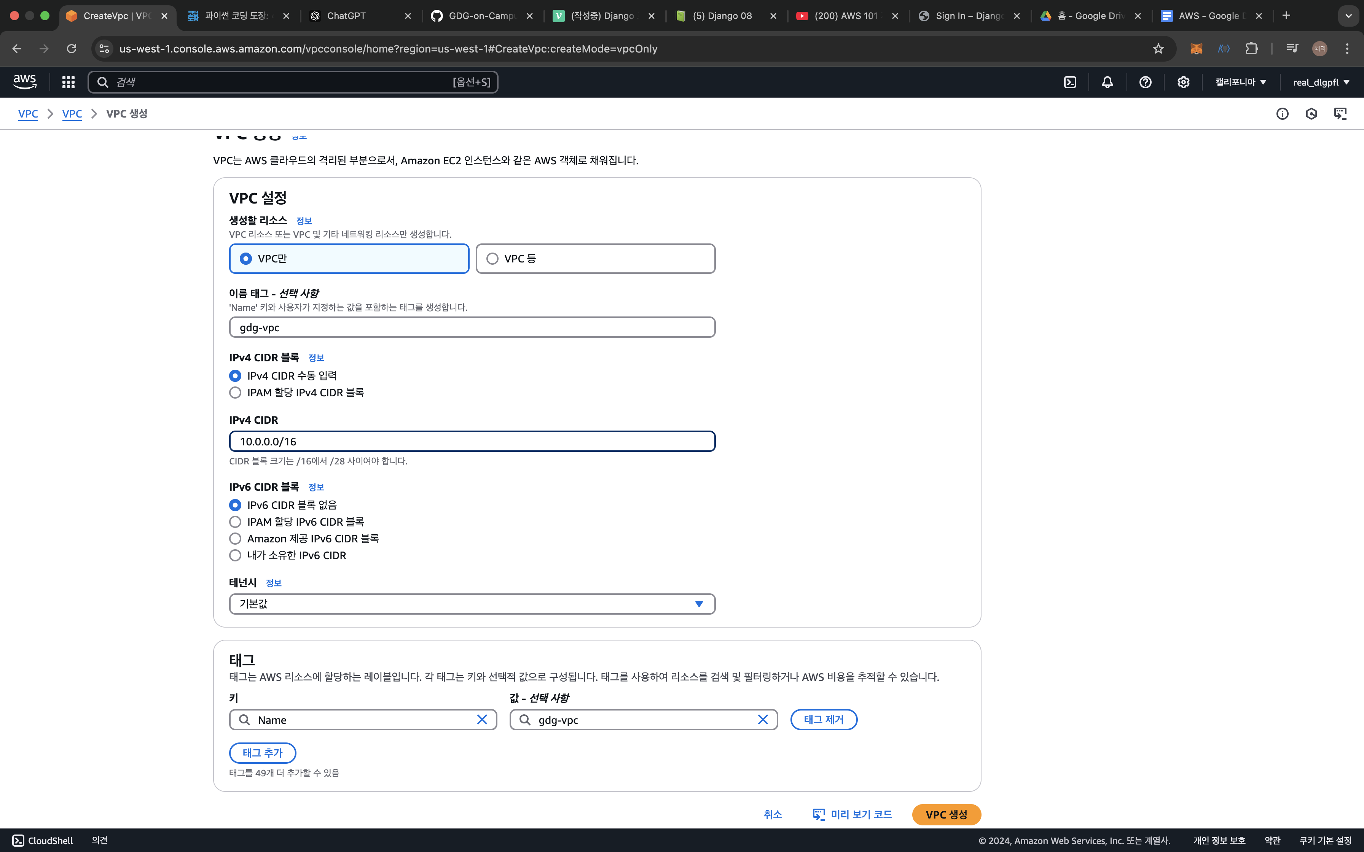Click the AWS 검색 search box
Screen dimensions: 1364x852
click(x=293, y=82)
